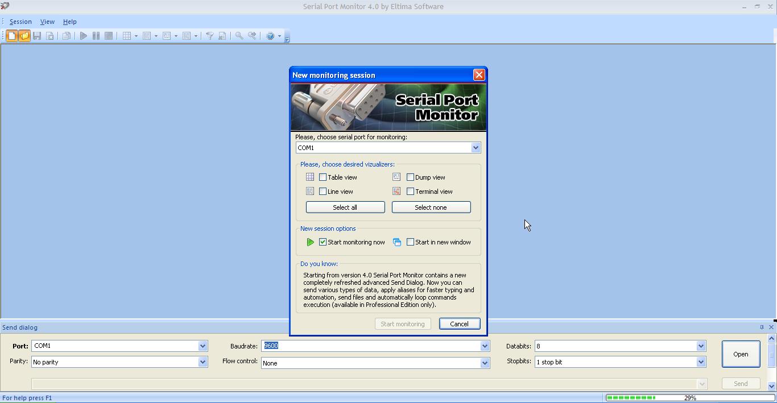Click the Select none button
The height and width of the screenshot is (403, 777).
[431, 207]
